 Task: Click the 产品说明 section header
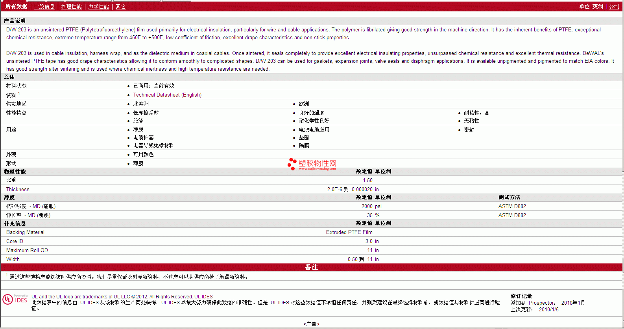tap(15, 21)
